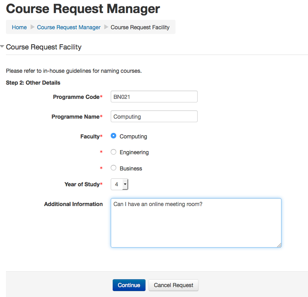Viewport: 308px width, 297px height.
Task: Open Course Request Manager breadcrumb link
Action: coord(69,27)
